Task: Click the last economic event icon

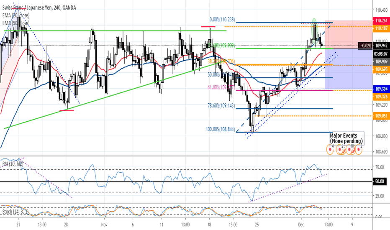Action: pos(359,149)
